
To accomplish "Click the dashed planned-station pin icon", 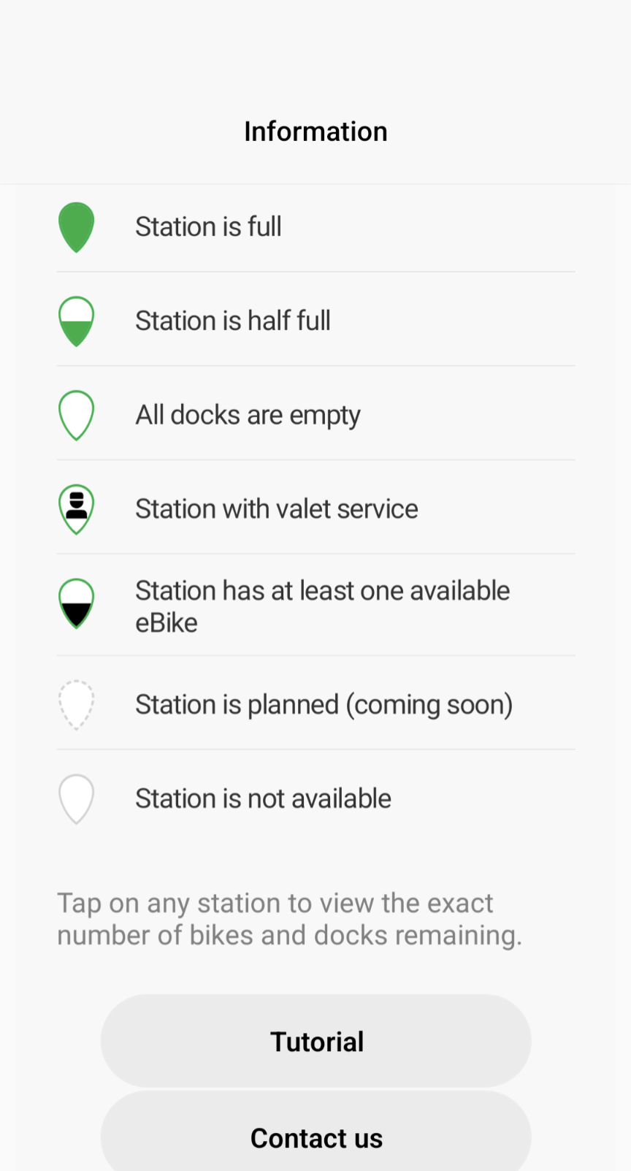I will pos(76,705).
